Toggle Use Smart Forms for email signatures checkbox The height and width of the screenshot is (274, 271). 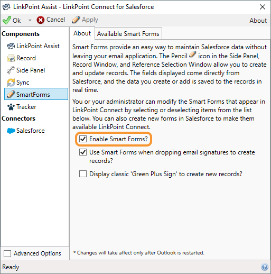tap(83, 152)
